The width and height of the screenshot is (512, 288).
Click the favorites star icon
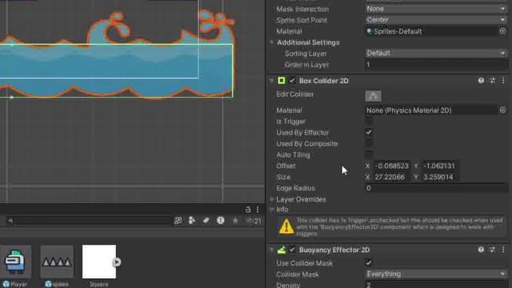pos(235,221)
